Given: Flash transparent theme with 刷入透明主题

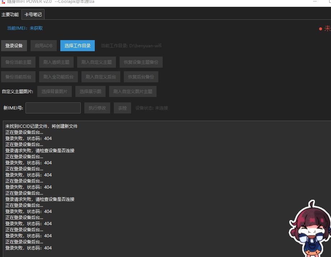Looking at the screenshot, I should click(56, 62).
